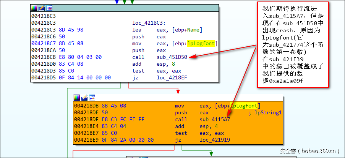Click the red-bordered annotation text box

point(293,45)
